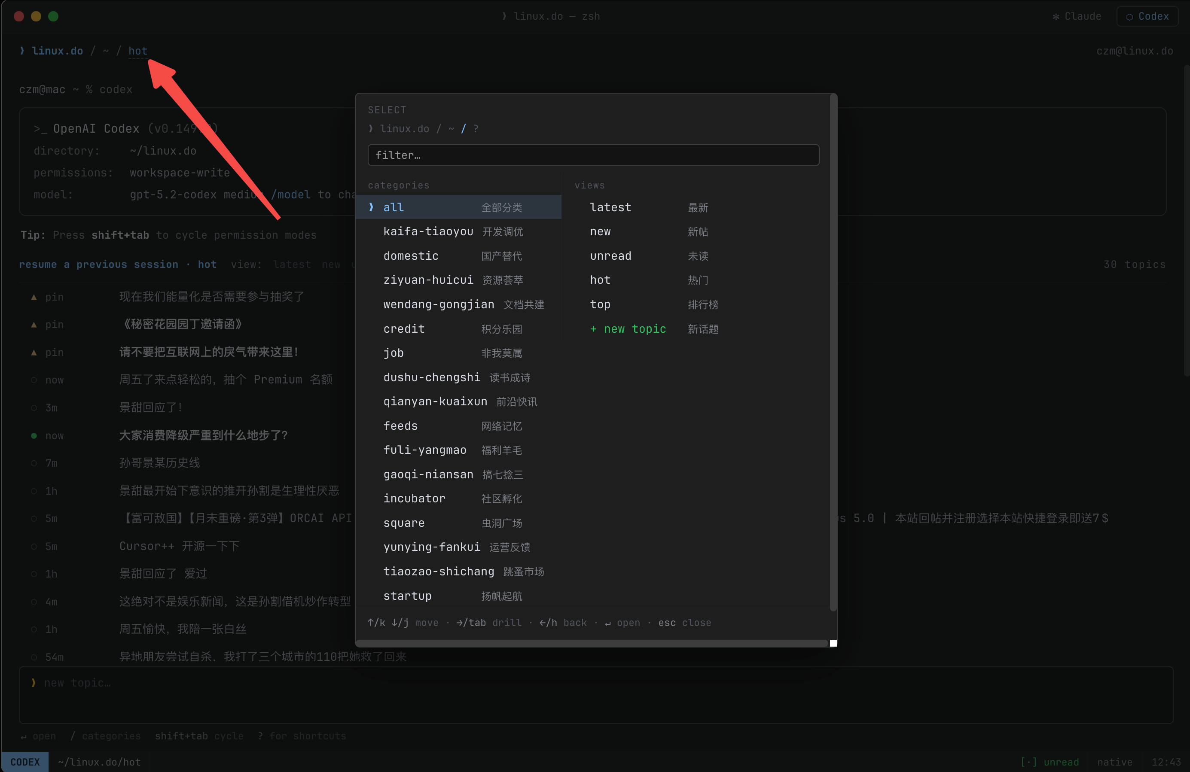Switch to the Codex tab in title bar
This screenshot has height=772, width=1190.
pyautogui.click(x=1147, y=16)
